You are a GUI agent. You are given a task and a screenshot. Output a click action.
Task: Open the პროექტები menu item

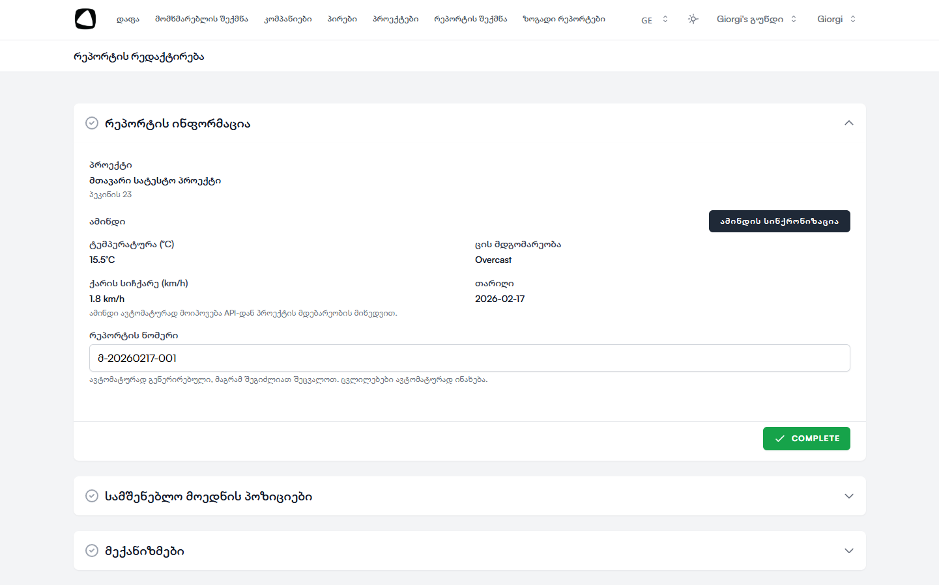click(x=396, y=20)
